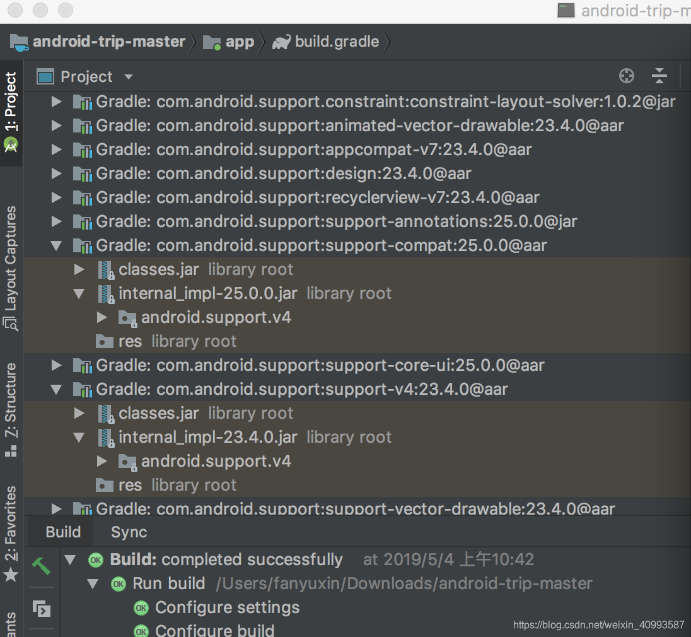This screenshot has height=637, width=691.
Task: Collapse support-compat:25.0.0@aar library
Action: click(x=56, y=245)
